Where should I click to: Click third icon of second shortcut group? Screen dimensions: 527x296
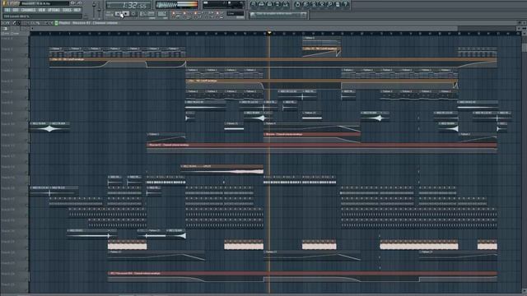pyautogui.click(x=314, y=4)
